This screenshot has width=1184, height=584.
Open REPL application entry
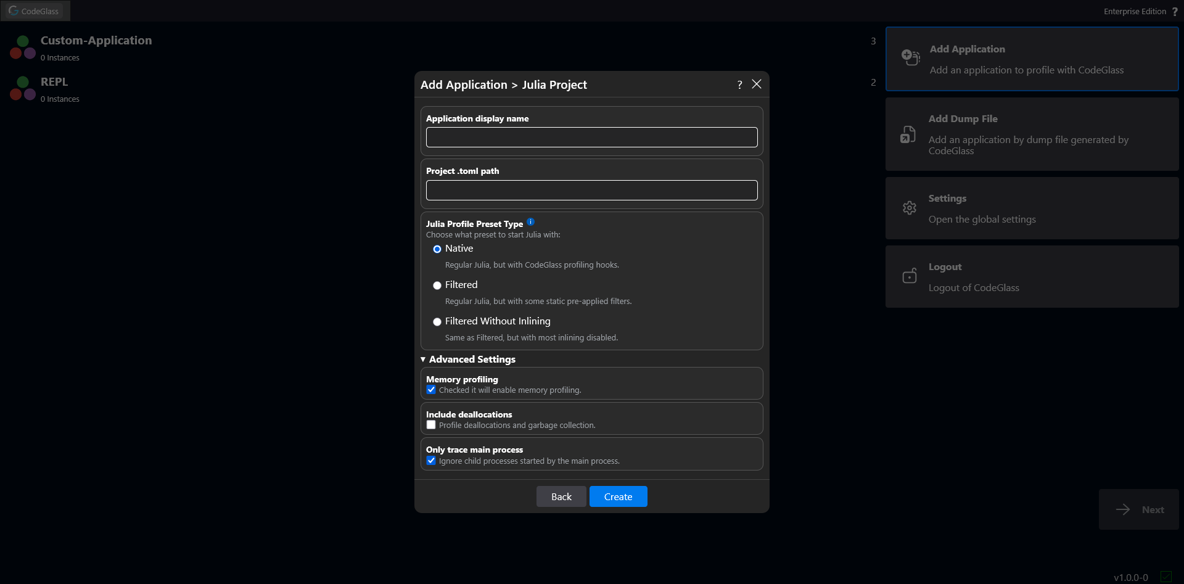point(54,81)
